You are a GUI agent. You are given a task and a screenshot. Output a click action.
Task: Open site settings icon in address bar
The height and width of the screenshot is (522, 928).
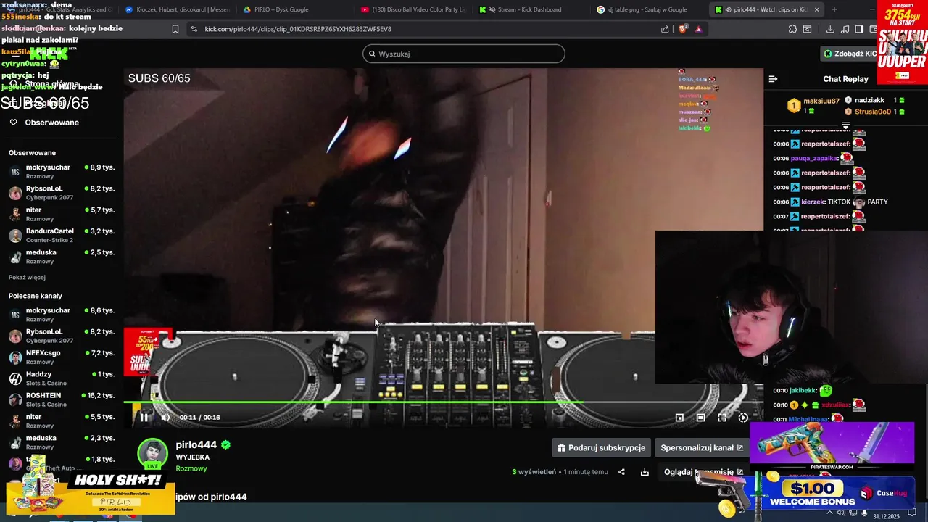click(194, 29)
